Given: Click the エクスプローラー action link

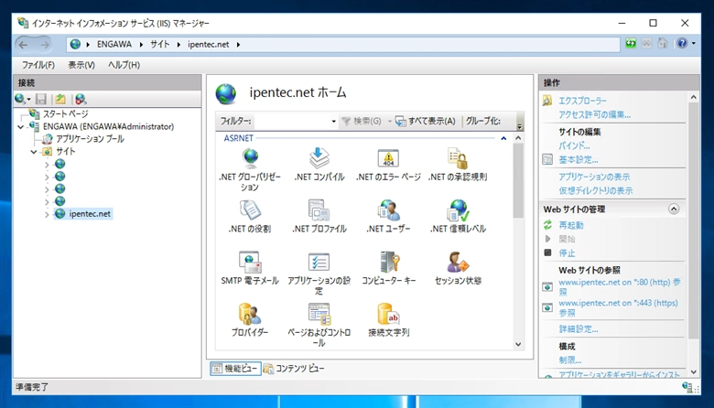Looking at the screenshot, I should pos(582,101).
